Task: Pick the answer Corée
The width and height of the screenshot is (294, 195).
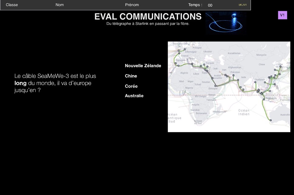Action: (131, 86)
